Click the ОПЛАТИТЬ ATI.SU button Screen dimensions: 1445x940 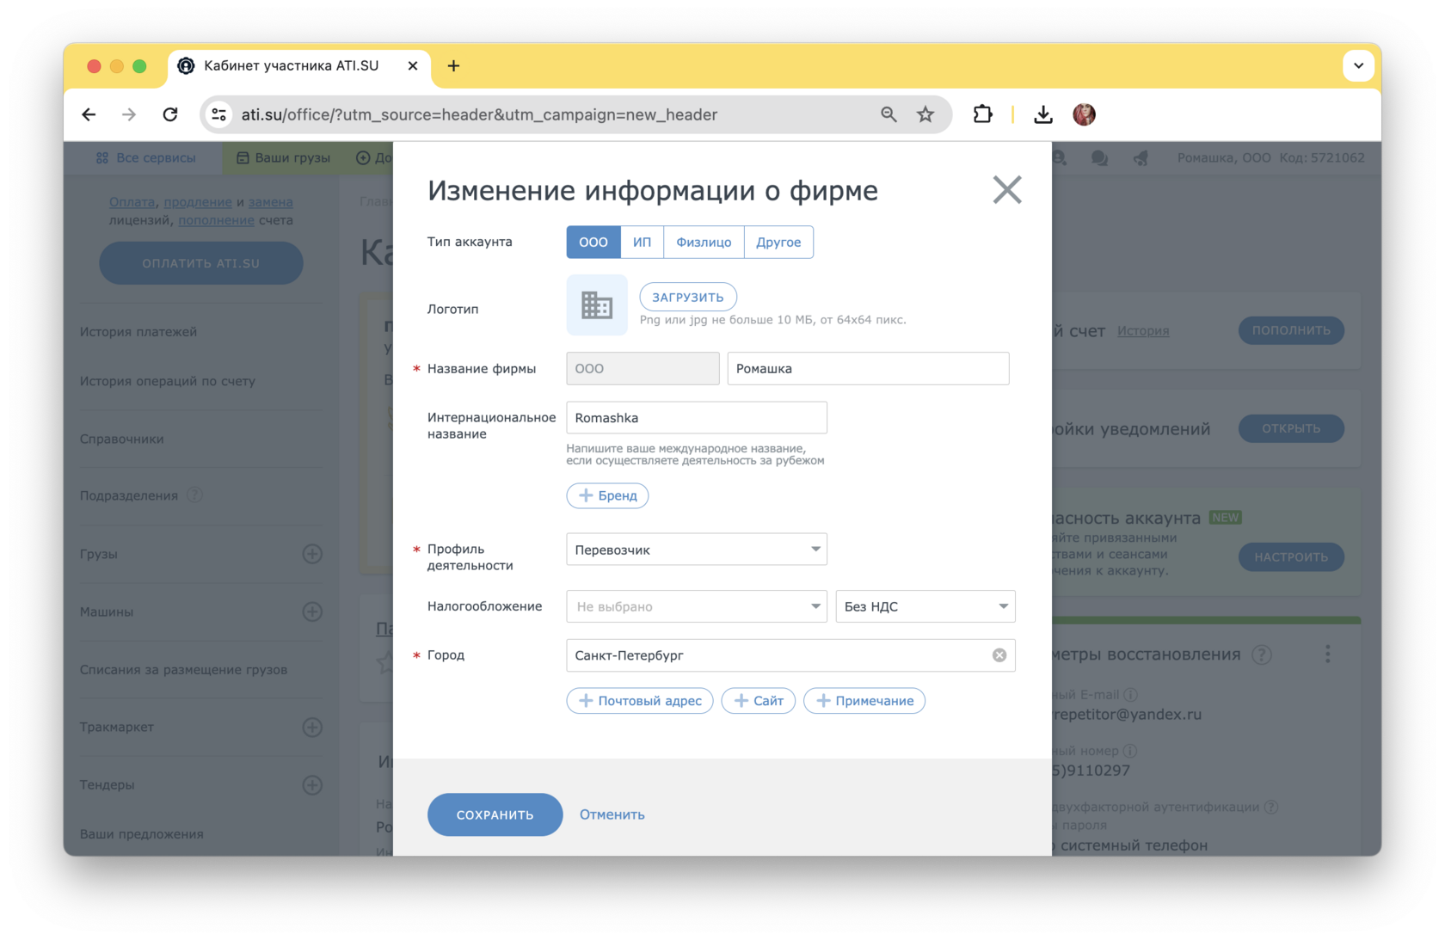tap(201, 263)
